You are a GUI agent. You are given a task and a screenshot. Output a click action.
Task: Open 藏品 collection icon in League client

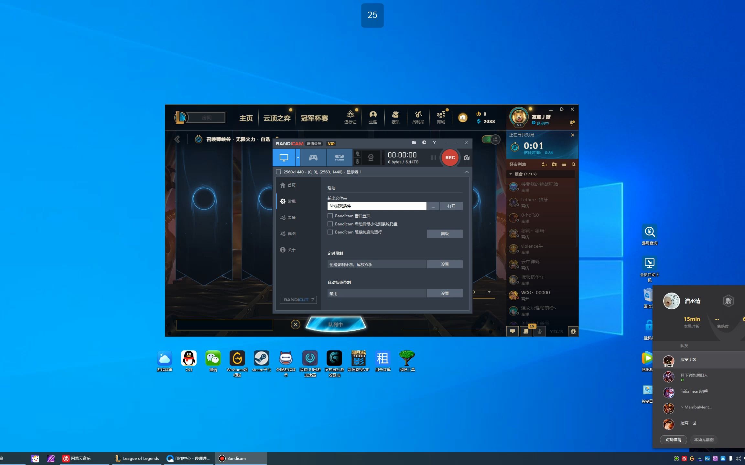(x=395, y=117)
